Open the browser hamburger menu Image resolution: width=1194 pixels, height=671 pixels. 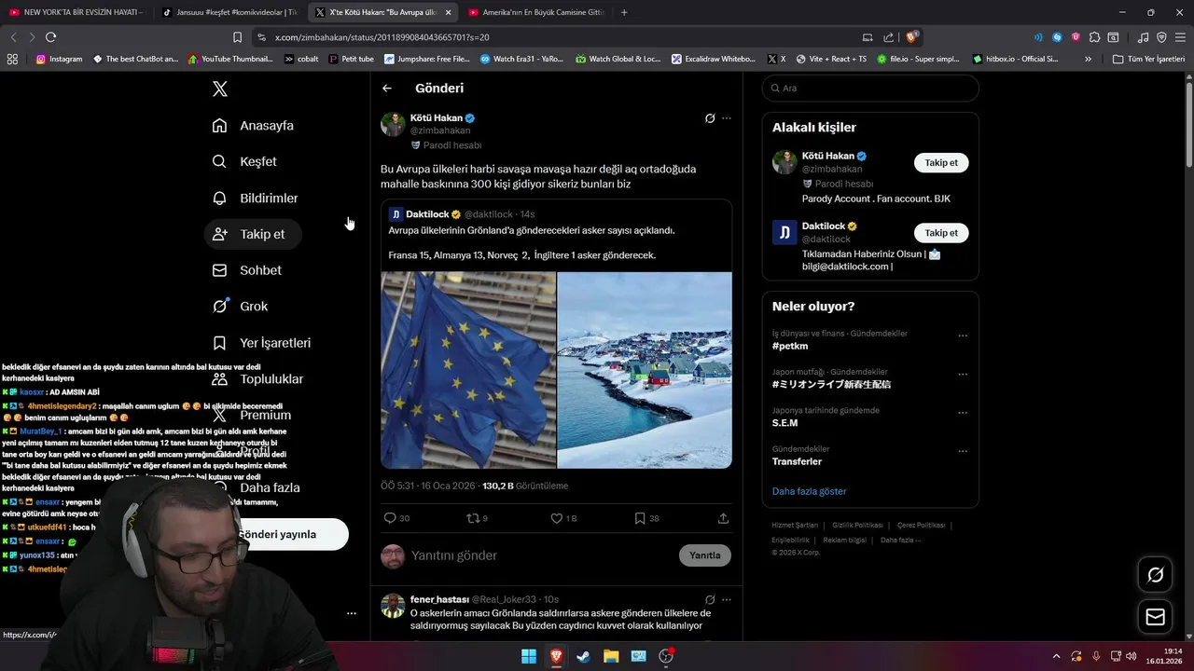click(1180, 37)
